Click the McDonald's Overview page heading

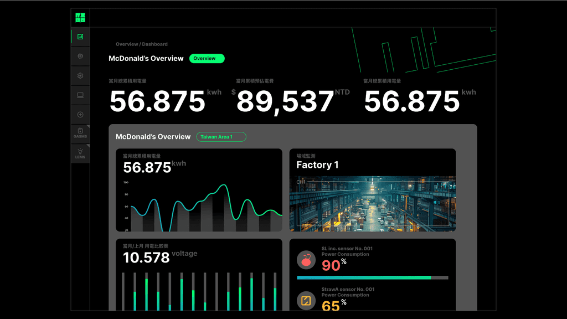tap(146, 58)
